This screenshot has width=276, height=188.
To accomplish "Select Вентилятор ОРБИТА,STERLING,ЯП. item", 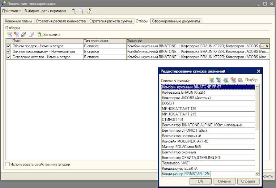I will [208, 158].
